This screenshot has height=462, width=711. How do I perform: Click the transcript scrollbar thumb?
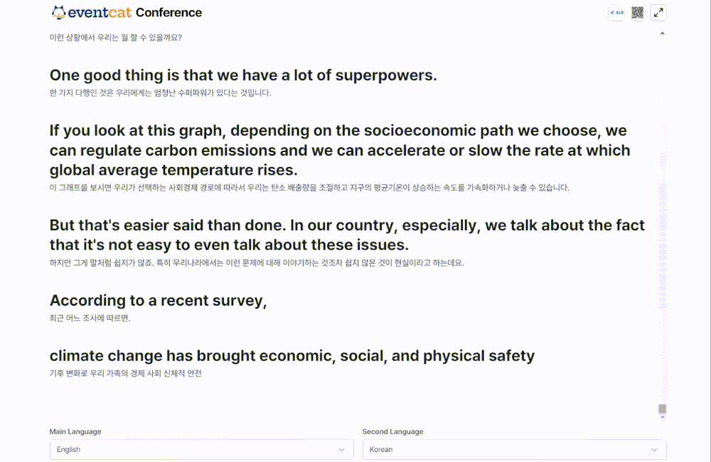[x=663, y=409]
